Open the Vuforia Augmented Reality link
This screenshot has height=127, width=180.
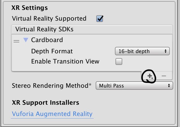point(52,114)
